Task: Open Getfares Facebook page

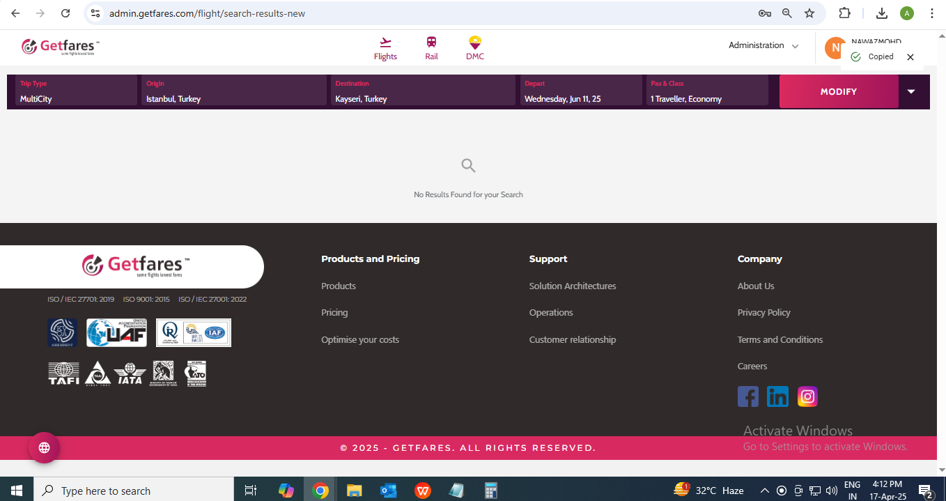Action: point(747,396)
